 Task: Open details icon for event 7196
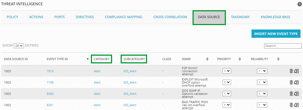(296, 82)
